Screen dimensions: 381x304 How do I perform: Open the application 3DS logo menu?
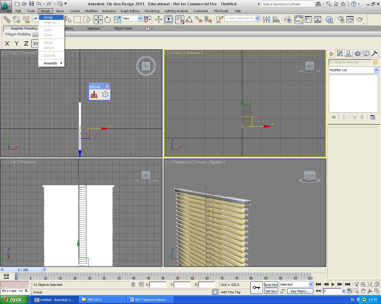(6, 6)
